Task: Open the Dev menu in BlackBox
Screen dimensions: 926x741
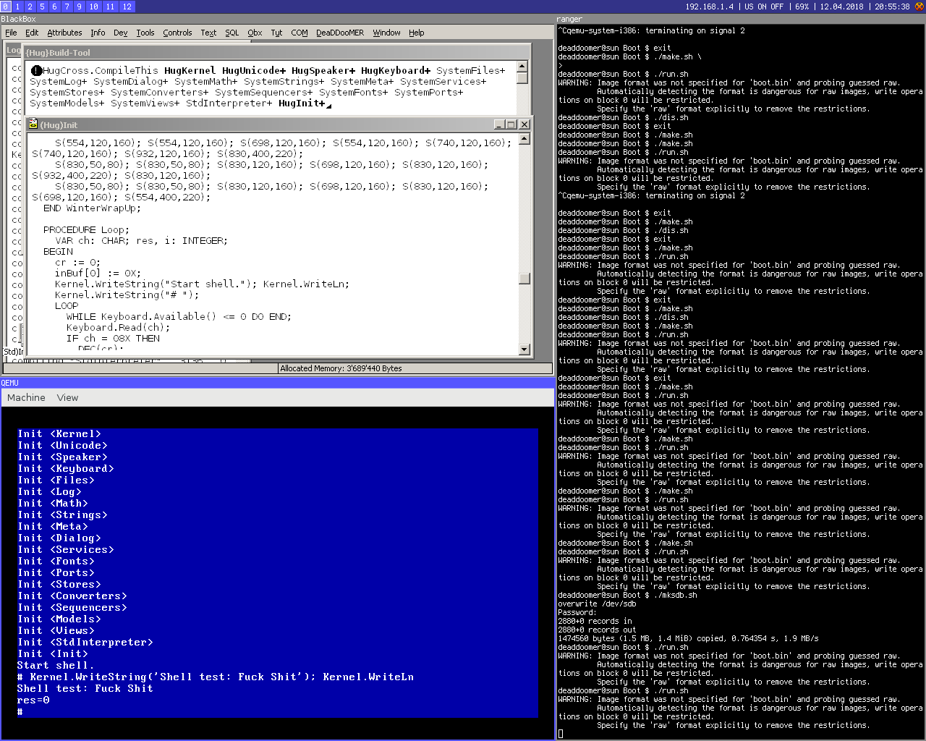Action: click(120, 33)
